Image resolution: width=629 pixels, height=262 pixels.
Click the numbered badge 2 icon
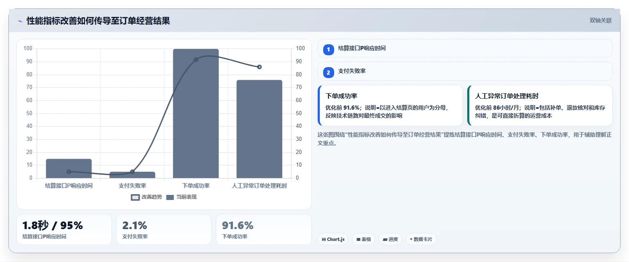(329, 72)
